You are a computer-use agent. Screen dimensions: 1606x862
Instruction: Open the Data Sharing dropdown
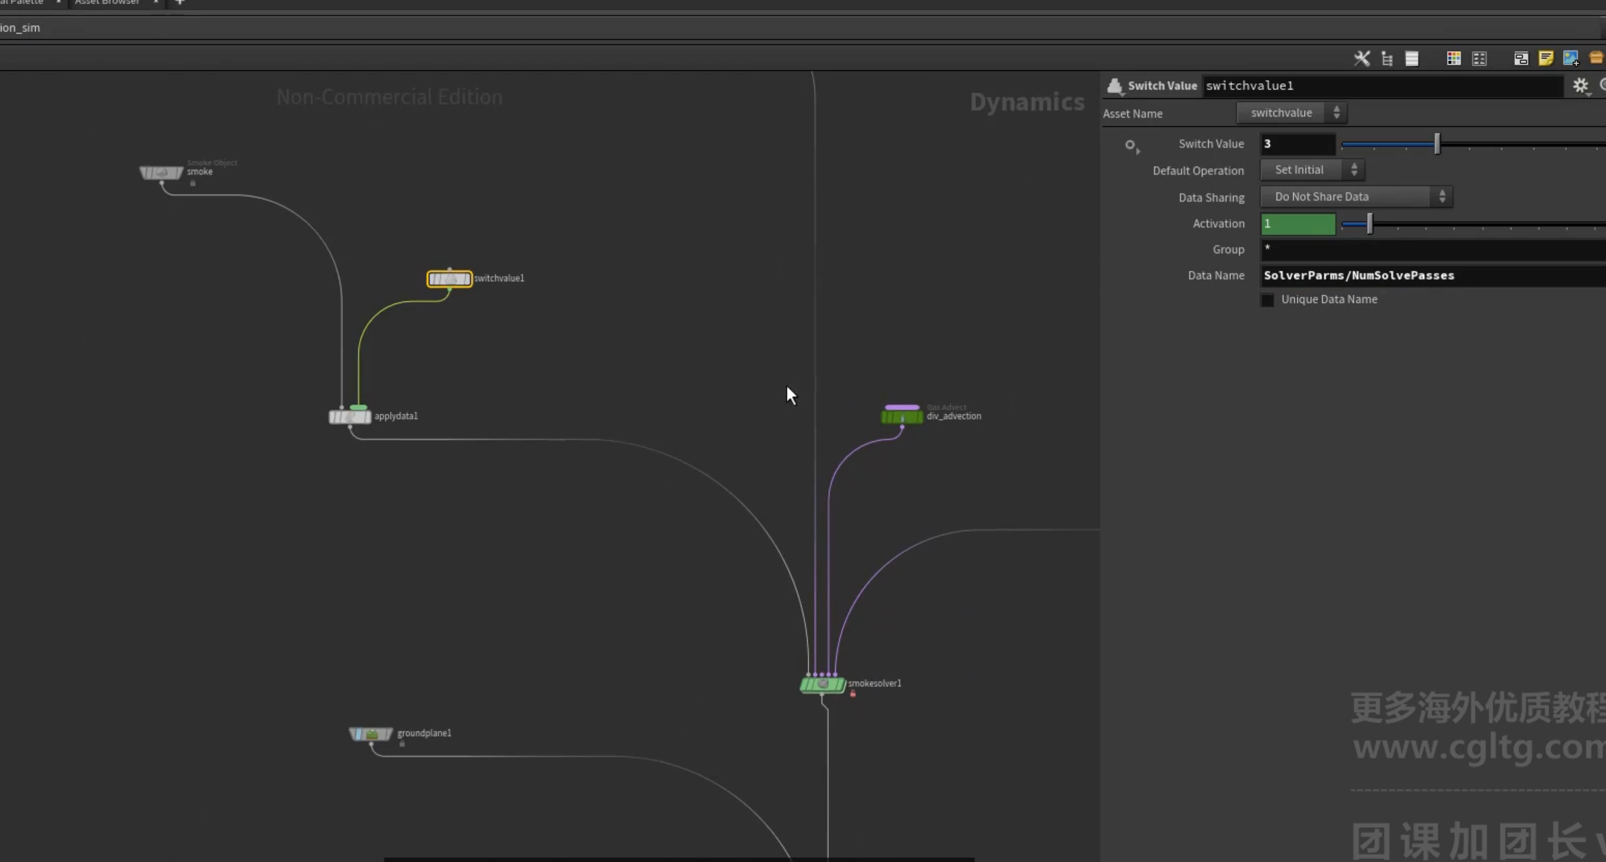click(x=1356, y=196)
